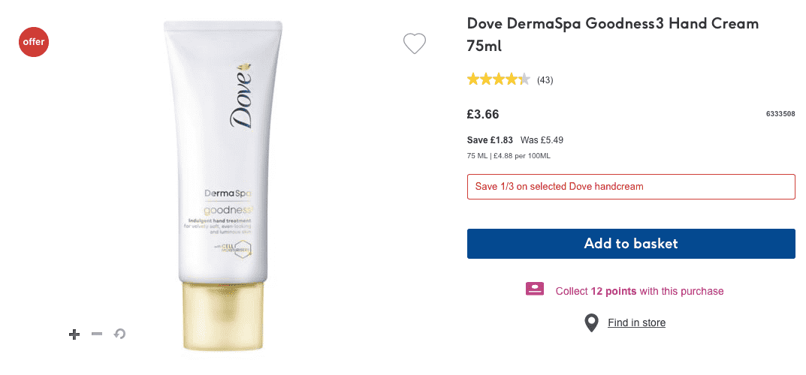Image resolution: width=806 pixels, height=375 pixels.
Task: Reset image zoom with rotate arrow icon
Action: pos(119,334)
